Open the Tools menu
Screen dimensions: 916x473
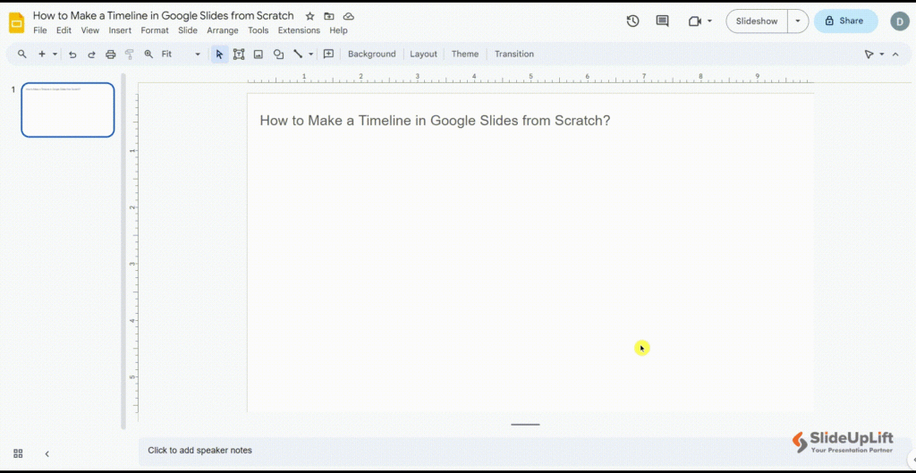click(x=259, y=30)
